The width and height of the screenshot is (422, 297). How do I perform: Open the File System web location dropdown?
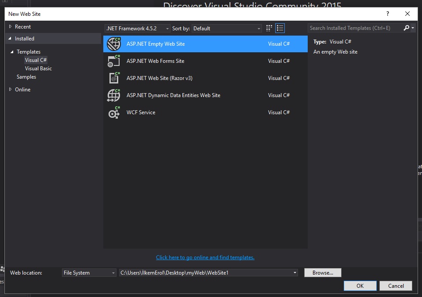coord(89,273)
